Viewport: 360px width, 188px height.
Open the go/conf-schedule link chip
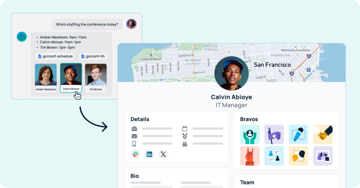tap(55, 56)
